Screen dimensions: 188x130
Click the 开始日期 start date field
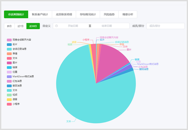(x=73, y=26)
